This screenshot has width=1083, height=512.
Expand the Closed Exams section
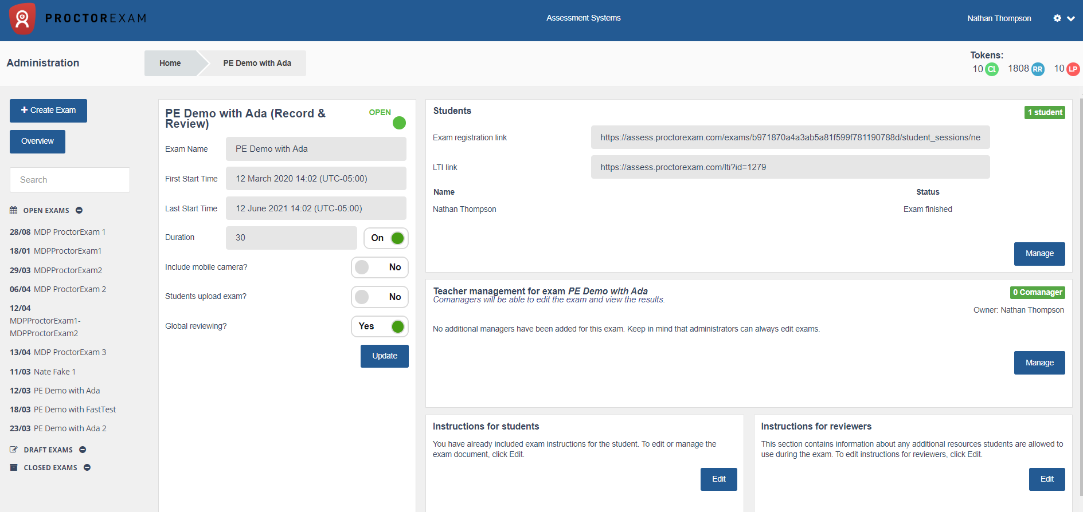coord(87,467)
